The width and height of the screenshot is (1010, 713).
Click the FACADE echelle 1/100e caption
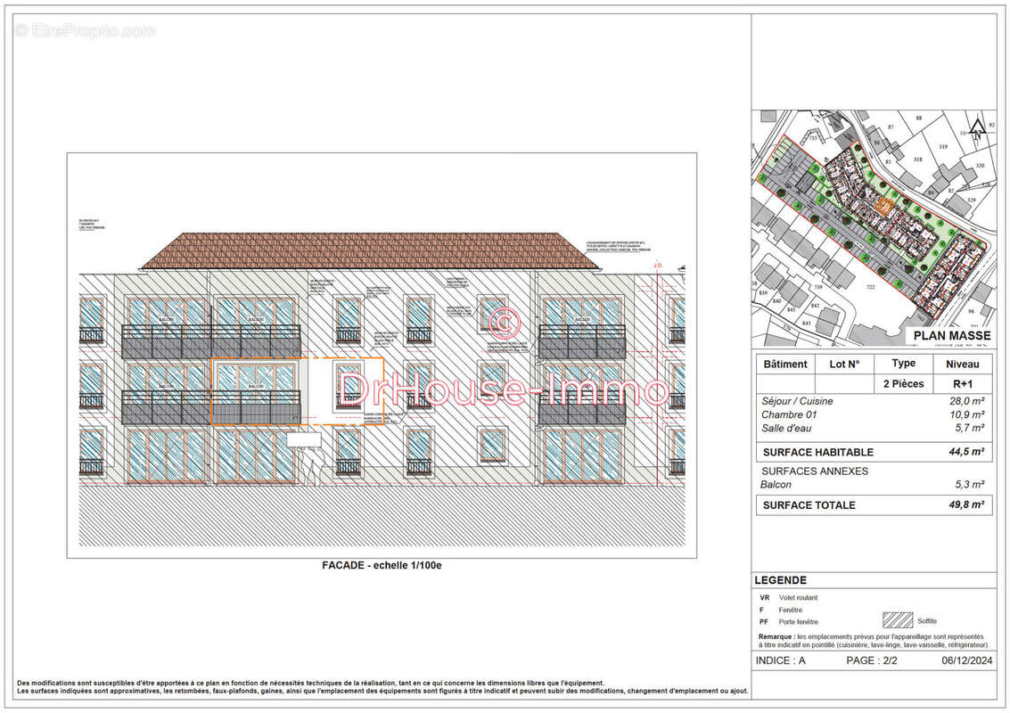(x=382, y=565)
